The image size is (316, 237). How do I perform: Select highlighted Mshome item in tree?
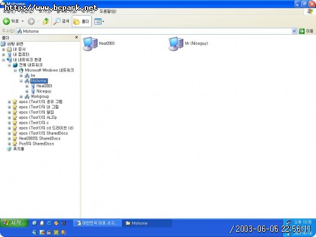tap(39, 81)
